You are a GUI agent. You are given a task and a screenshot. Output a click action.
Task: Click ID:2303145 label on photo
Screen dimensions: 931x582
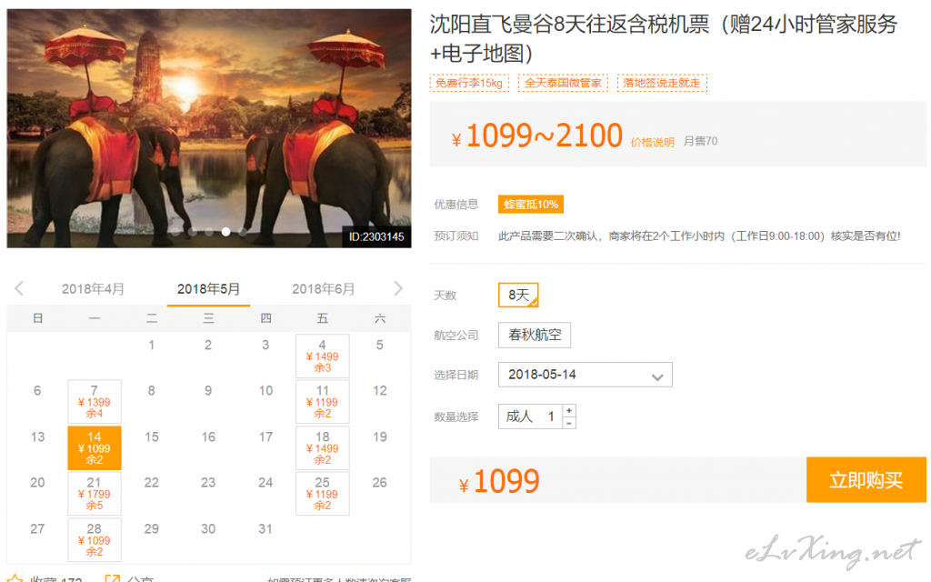point(376,237)
